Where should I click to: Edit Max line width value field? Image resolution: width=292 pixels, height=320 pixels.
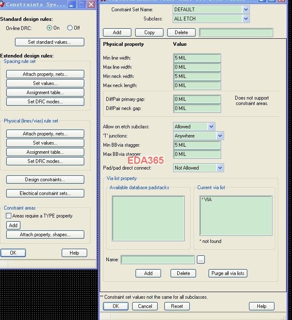click(197, 67)
